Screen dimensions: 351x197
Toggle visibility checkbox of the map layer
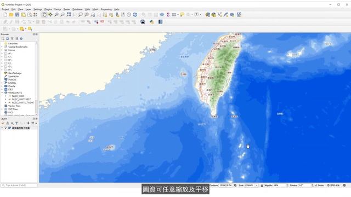(6, 128)
